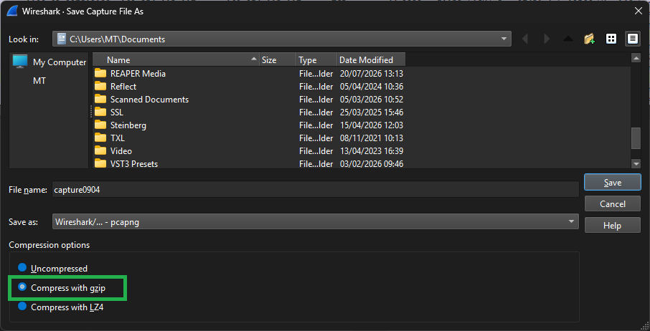
Task: Click the date 20/07/2026 13:13
Action: click(372, 74)
